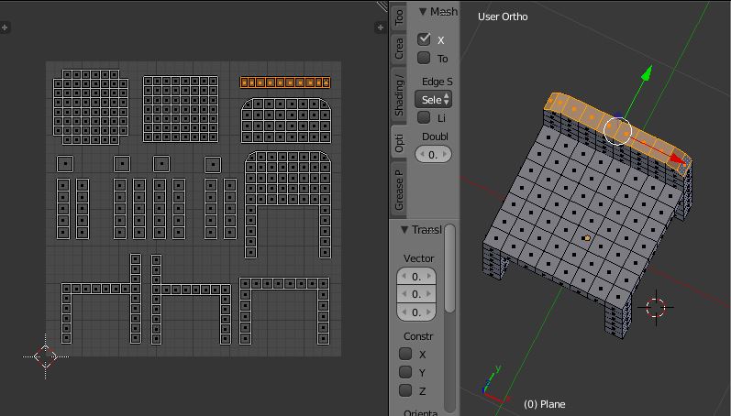The image size is (731, 416).
Task: Click the white manipulator center circle
Action: tap(617, 131)
